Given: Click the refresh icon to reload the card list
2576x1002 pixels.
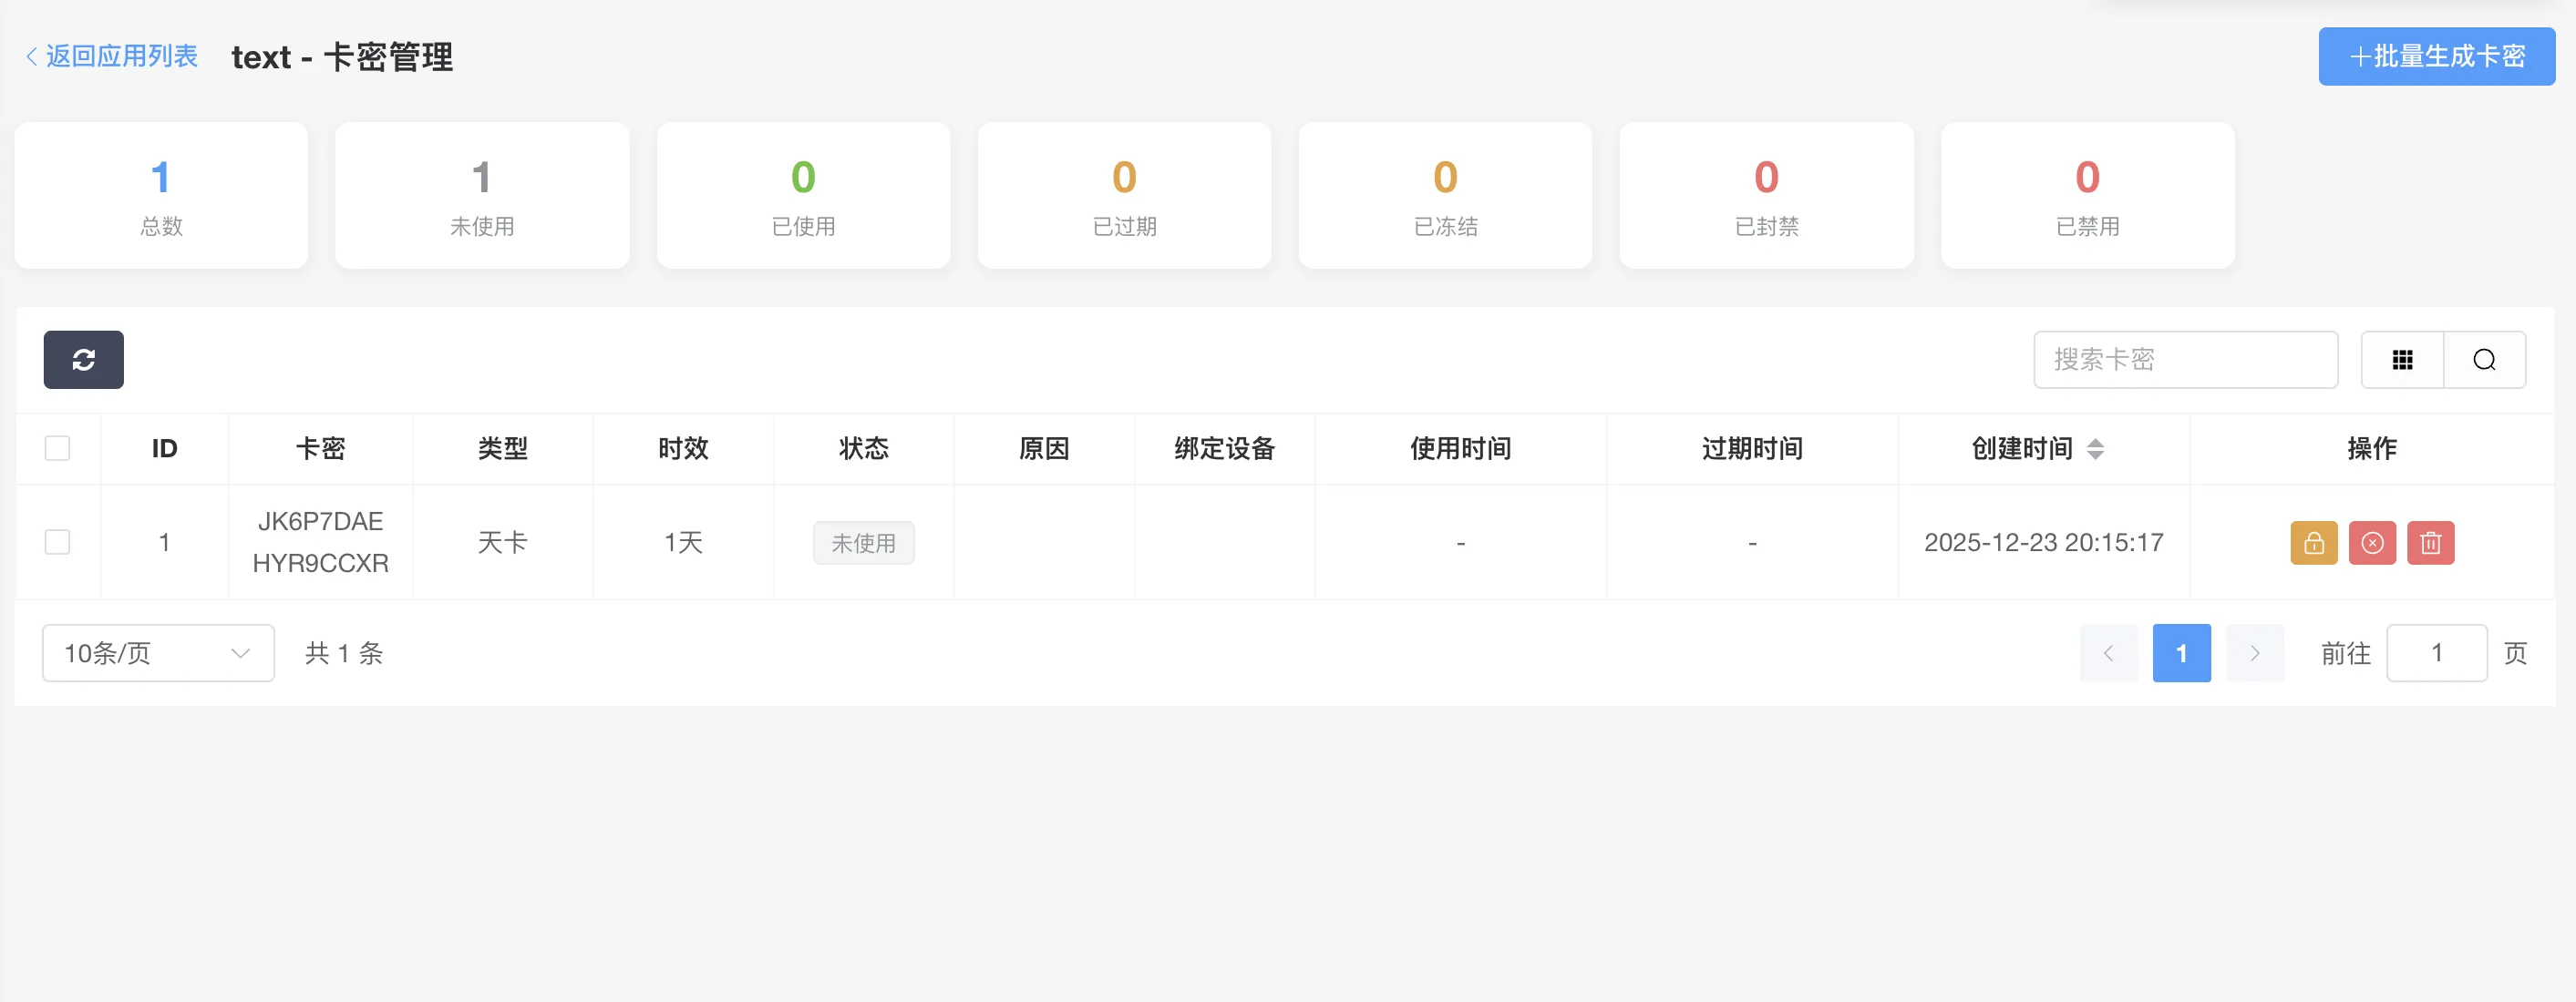Looking at the screenshot, I should pos(83,360).
